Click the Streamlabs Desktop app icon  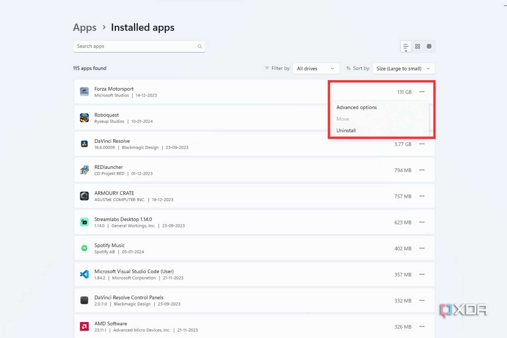coord(84,222)
